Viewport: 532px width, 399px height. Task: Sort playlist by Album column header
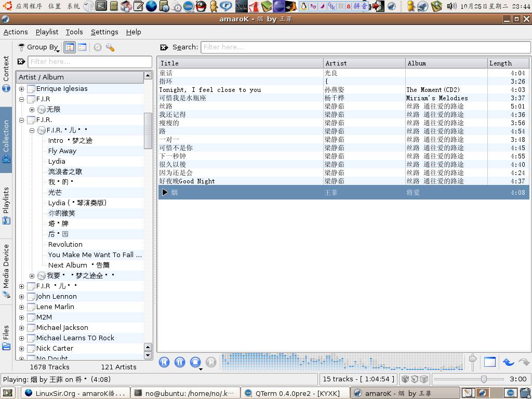pyautogui.click(x=446, y=63)
